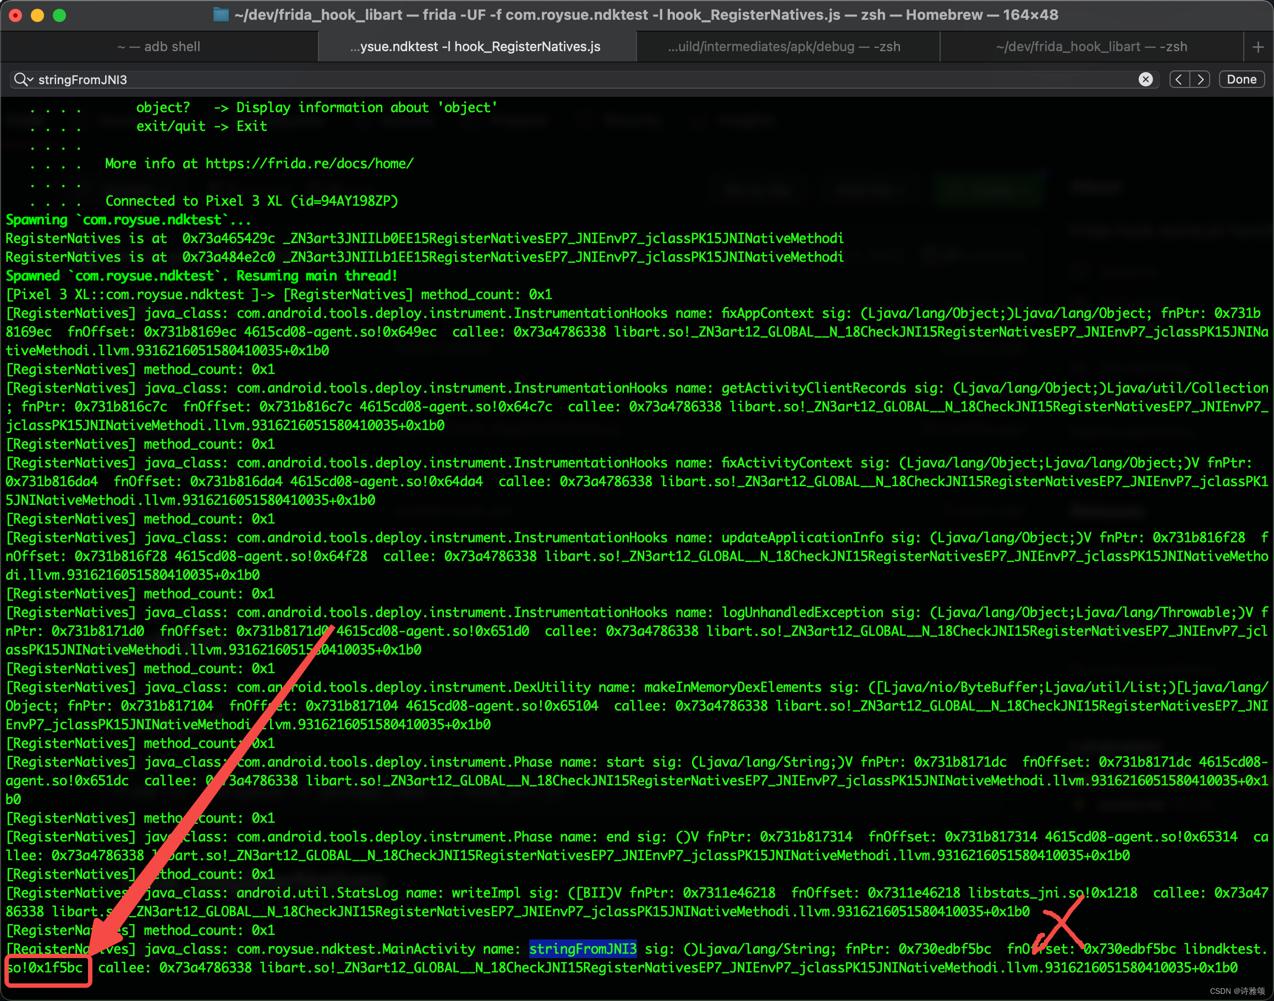
Task: Click the fixActivityContext method name
Action: (787, 463)
